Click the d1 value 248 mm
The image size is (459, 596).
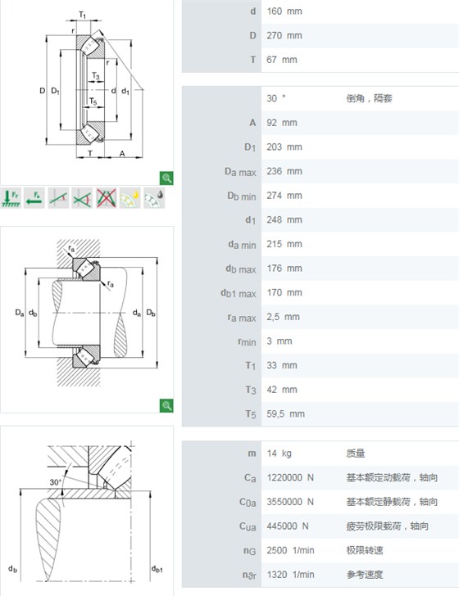click(284, 220)
